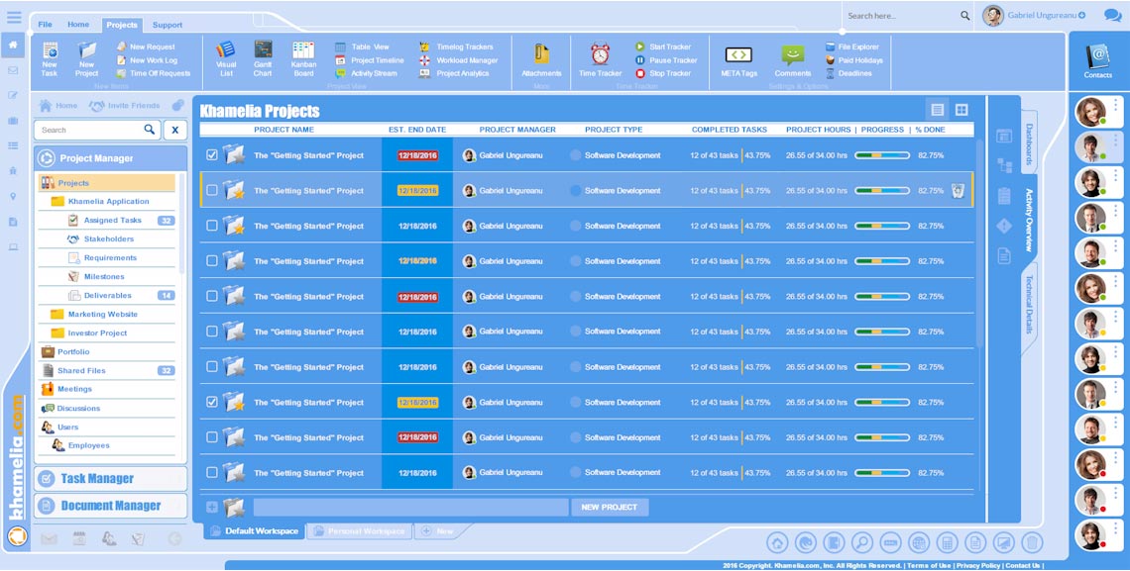The height and width of the screenshot is (571, 1130).
Task: Switch to the Technical Details vertical tab
Action: (x=1029, y=304)
